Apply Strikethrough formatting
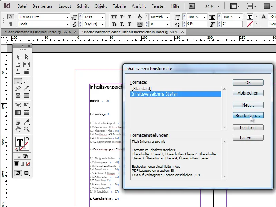This screenshot has height=207, width=276. tap(129, 24)
